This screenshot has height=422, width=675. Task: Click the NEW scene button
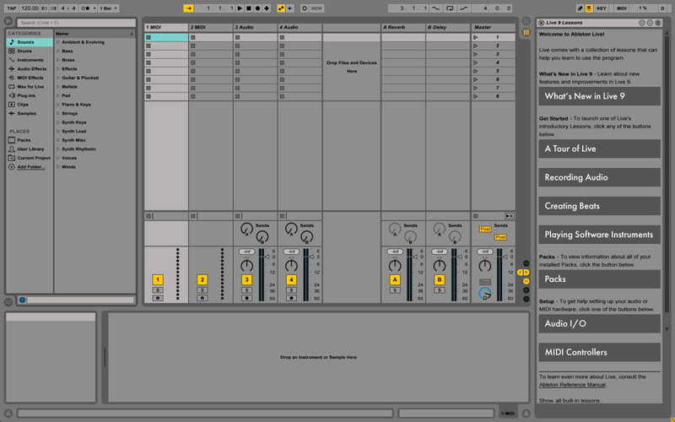tap(316, 8)
